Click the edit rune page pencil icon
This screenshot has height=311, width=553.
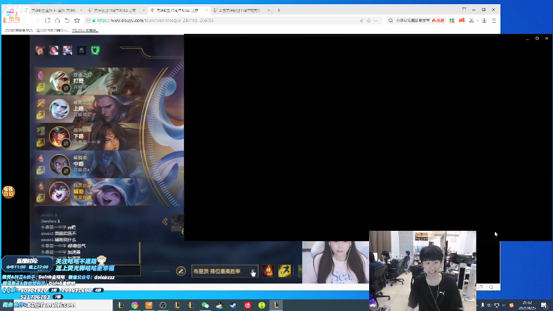click(x=181, y=271)
